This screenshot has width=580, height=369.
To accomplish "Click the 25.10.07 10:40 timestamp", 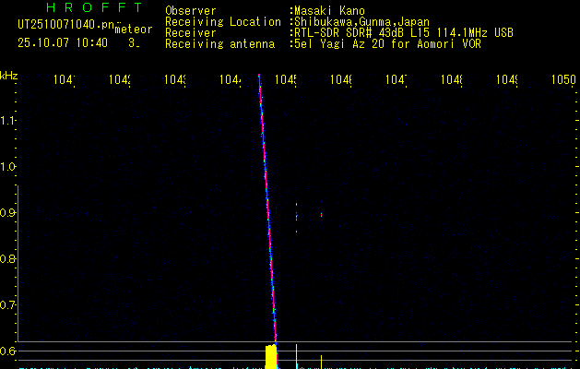I will tap(63, 42).
